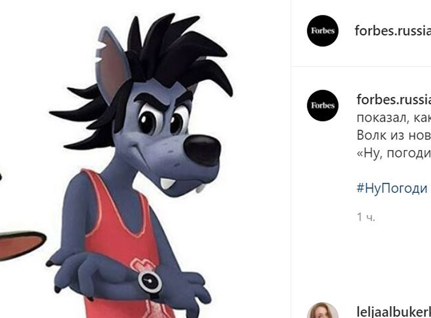
Task: Click the caption text 'Волк из нов'
Action: [x=394, y=135]
